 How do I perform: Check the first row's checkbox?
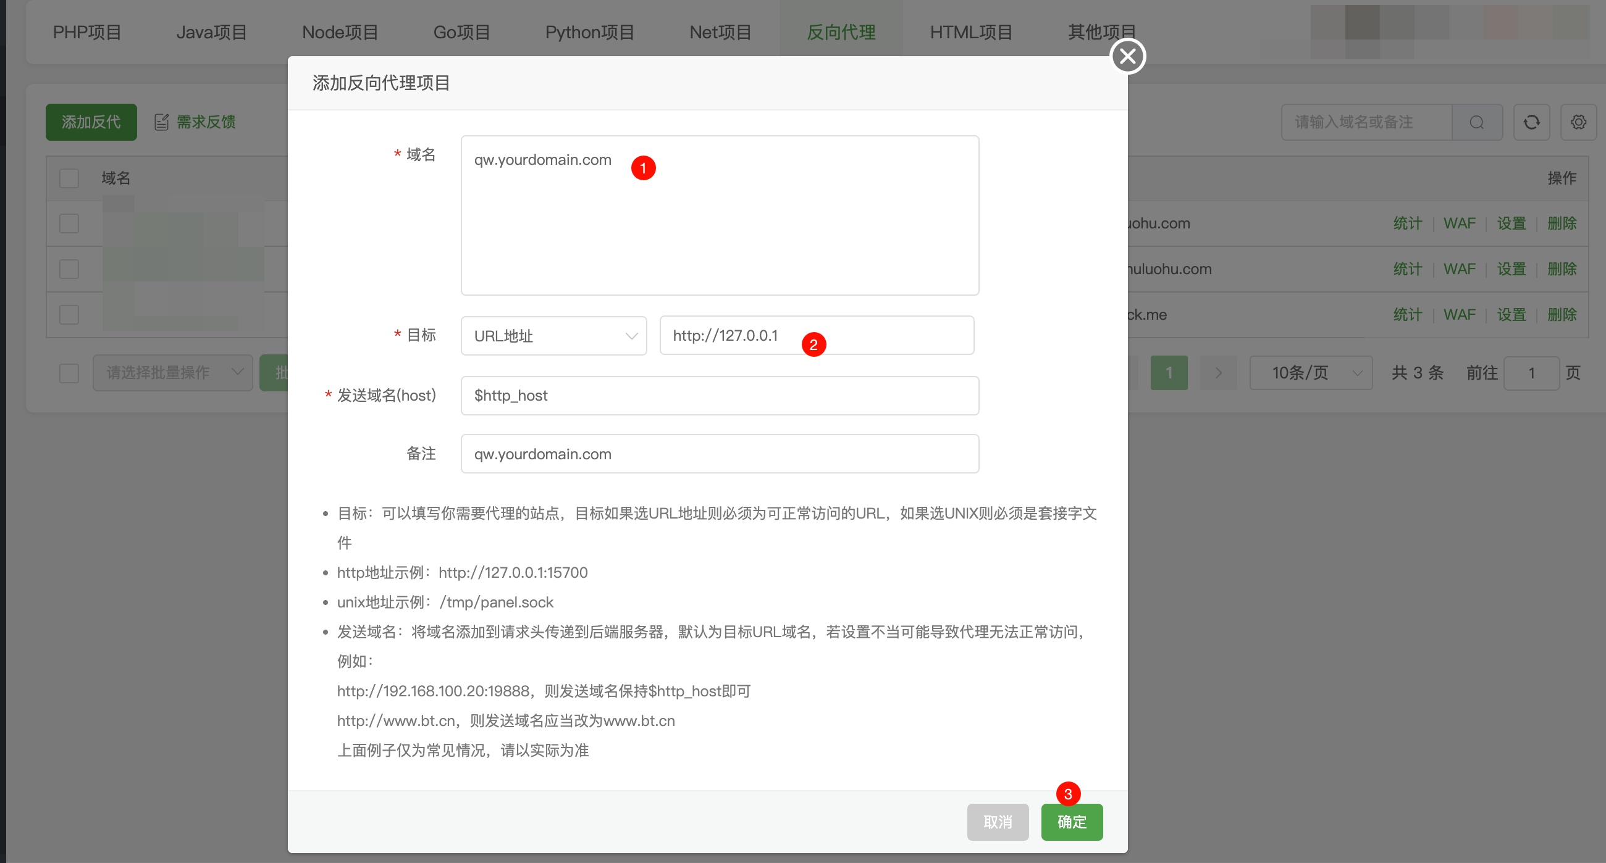(69, 223)
